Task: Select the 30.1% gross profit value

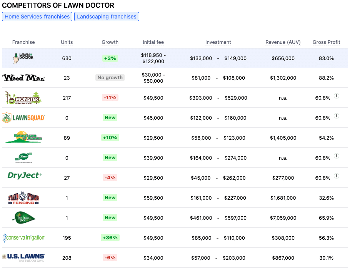Action: (x=326, y=258)
